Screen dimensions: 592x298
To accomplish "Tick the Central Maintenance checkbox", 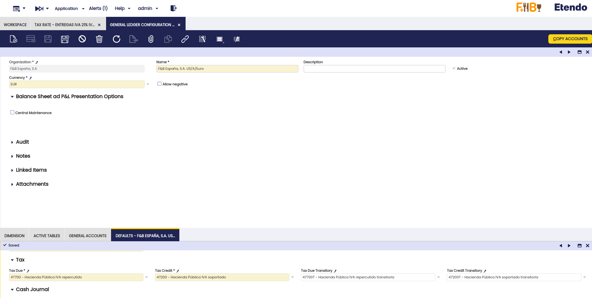I will click(x=12, y=113).
